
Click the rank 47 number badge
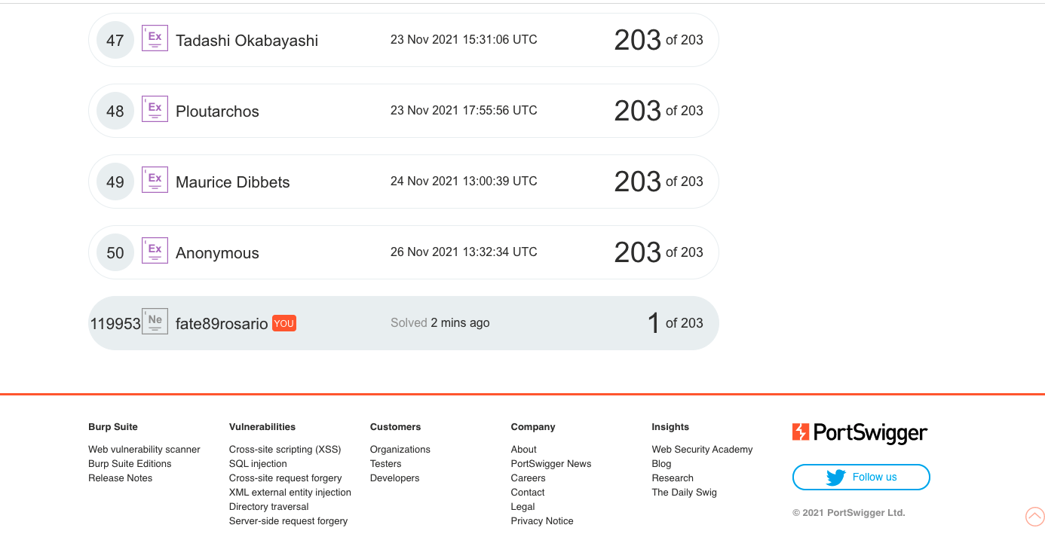coord(115,40)
